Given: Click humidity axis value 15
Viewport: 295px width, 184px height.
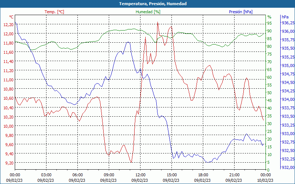Looking at the screenshot, I should tap(270, 147).
